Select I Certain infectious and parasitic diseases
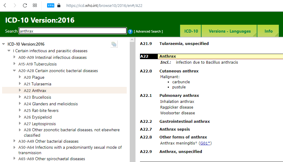 coord(50,51)
